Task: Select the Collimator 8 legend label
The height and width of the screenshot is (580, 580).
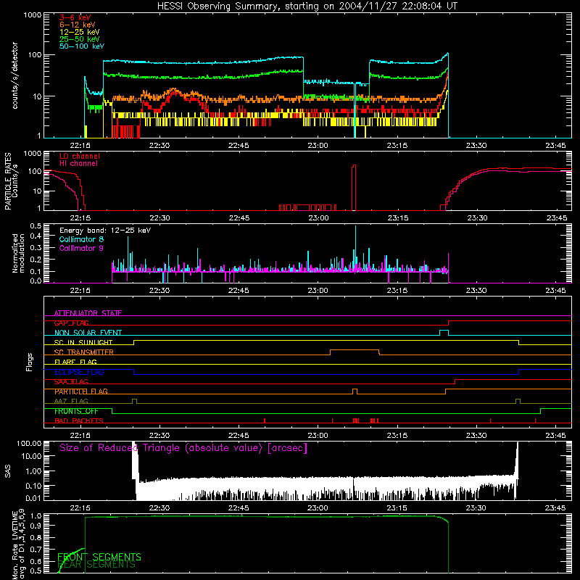Action: coord(81,239)
